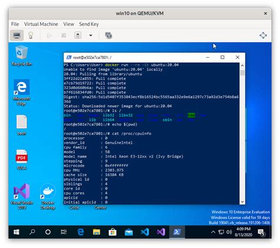Click the 'echo $(pwd)' command text
280x248 pixels.
click(125, 124)
